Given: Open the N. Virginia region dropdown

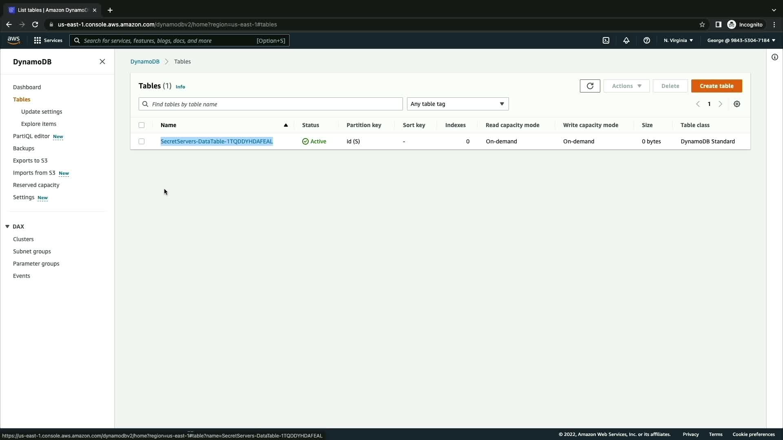Looking at the screenshot, I should [678, 40].
